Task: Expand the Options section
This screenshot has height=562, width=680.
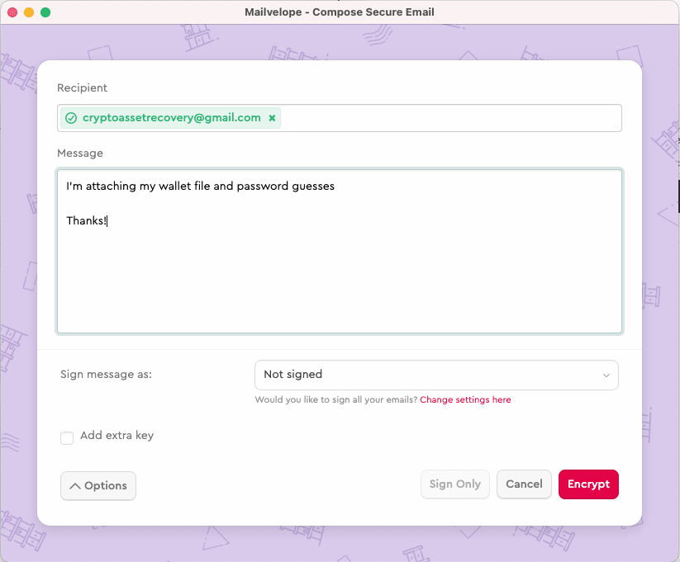Action: 98,486
